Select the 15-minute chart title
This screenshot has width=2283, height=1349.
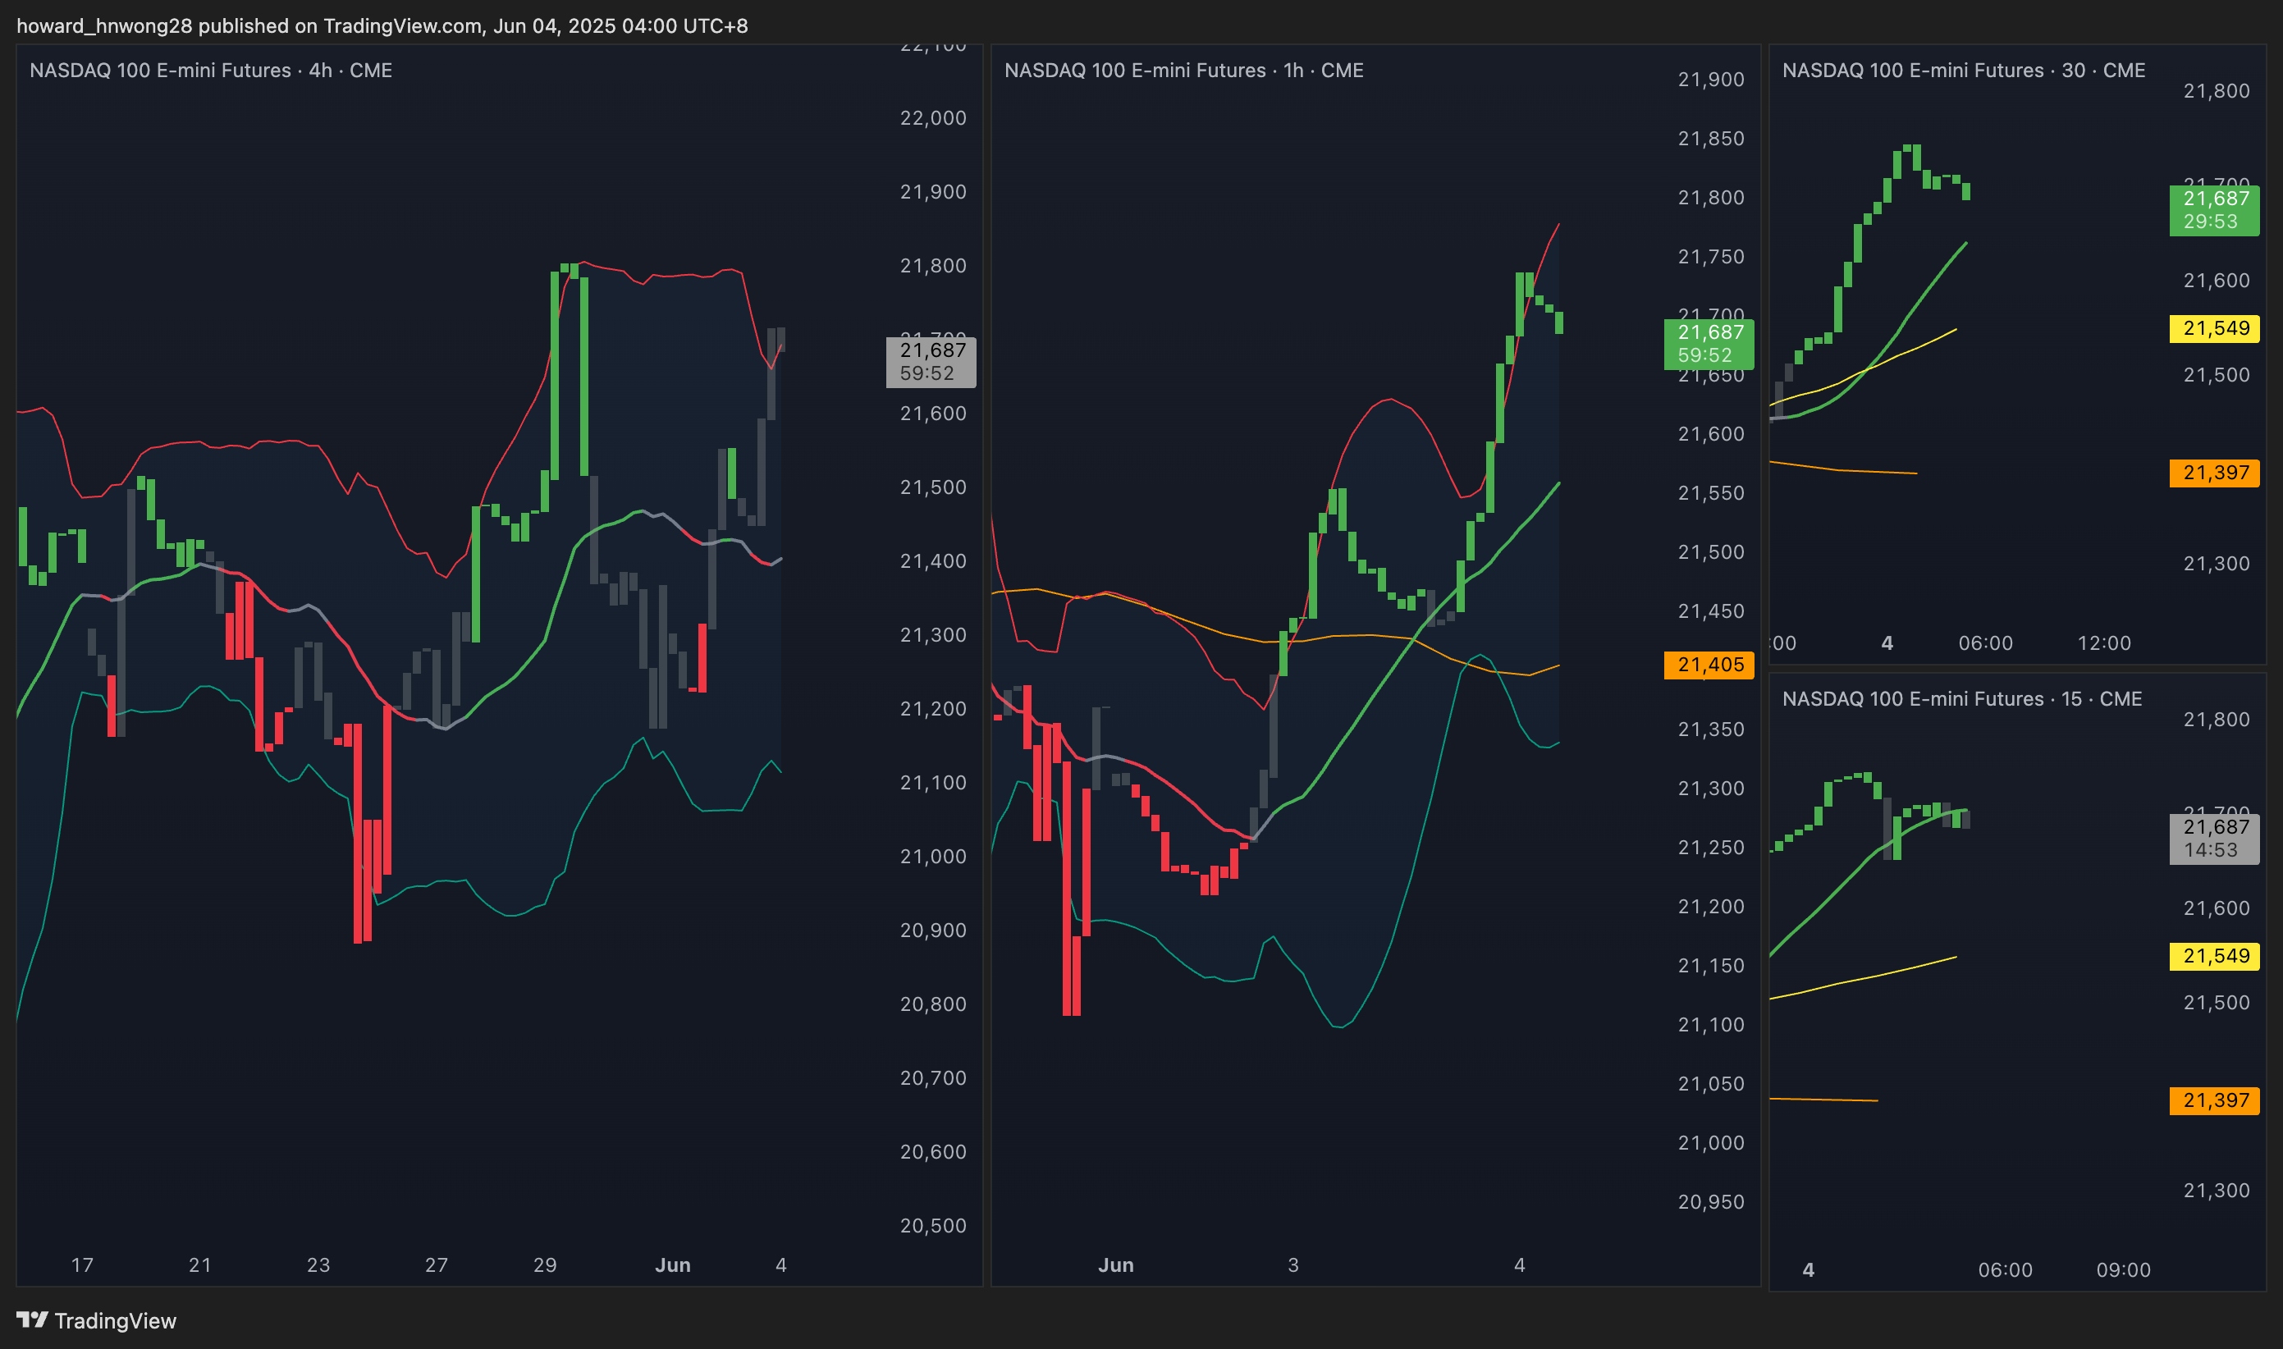coord(1961,698)
